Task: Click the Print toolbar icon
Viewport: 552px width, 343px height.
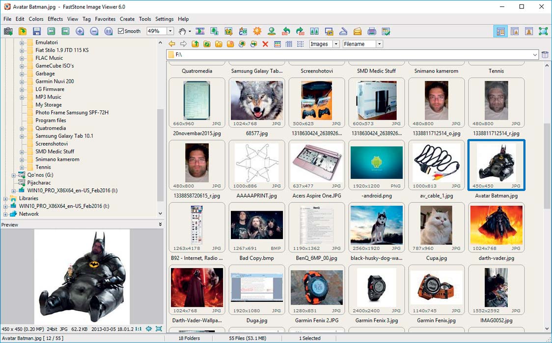Action: point(372,31)
